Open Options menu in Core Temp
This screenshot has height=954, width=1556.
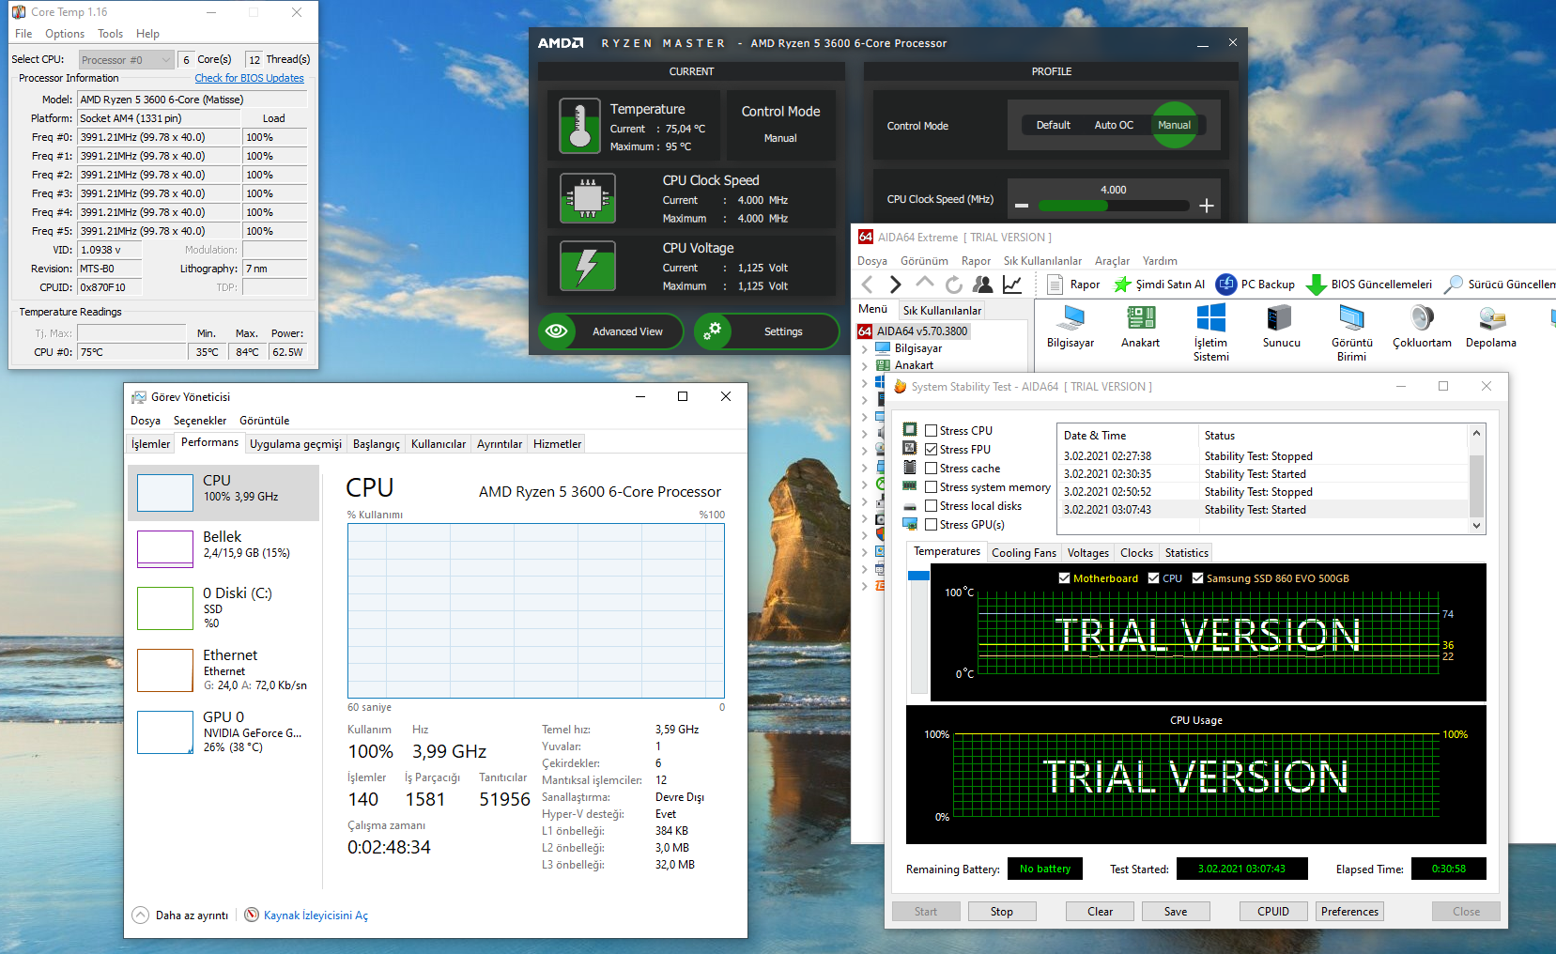65,34
